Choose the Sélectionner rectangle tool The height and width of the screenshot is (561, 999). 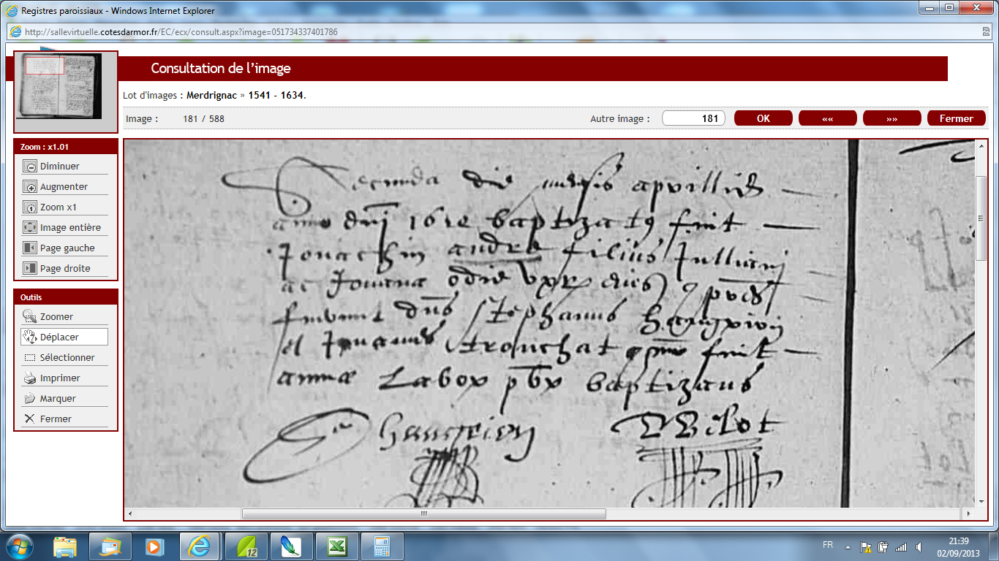coord(64,357)
